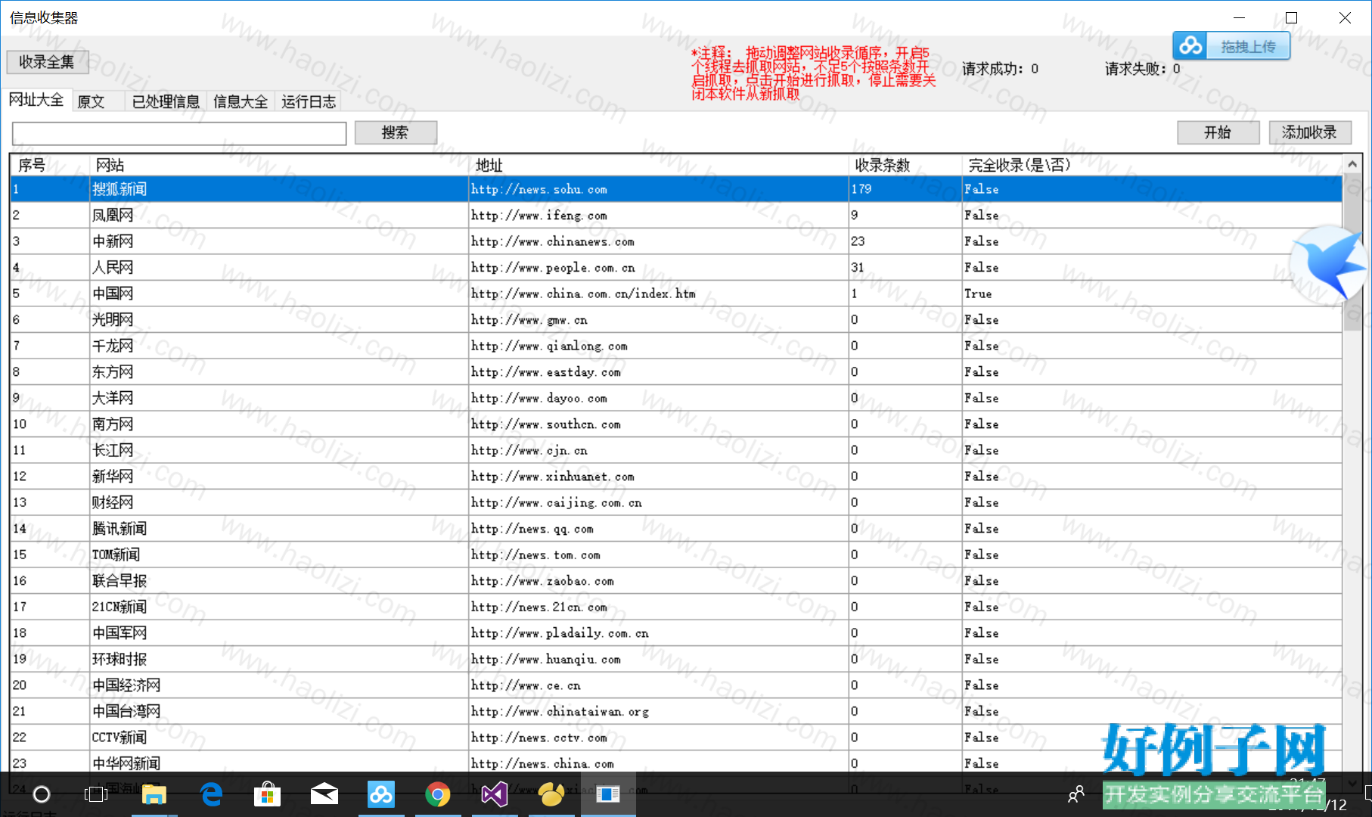
Task: Select the 财经网 site name cell
Action: (279, 502)
